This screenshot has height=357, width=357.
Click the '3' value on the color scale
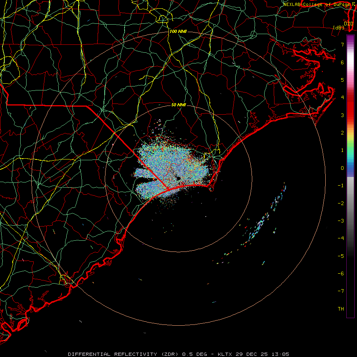[342, 115]
